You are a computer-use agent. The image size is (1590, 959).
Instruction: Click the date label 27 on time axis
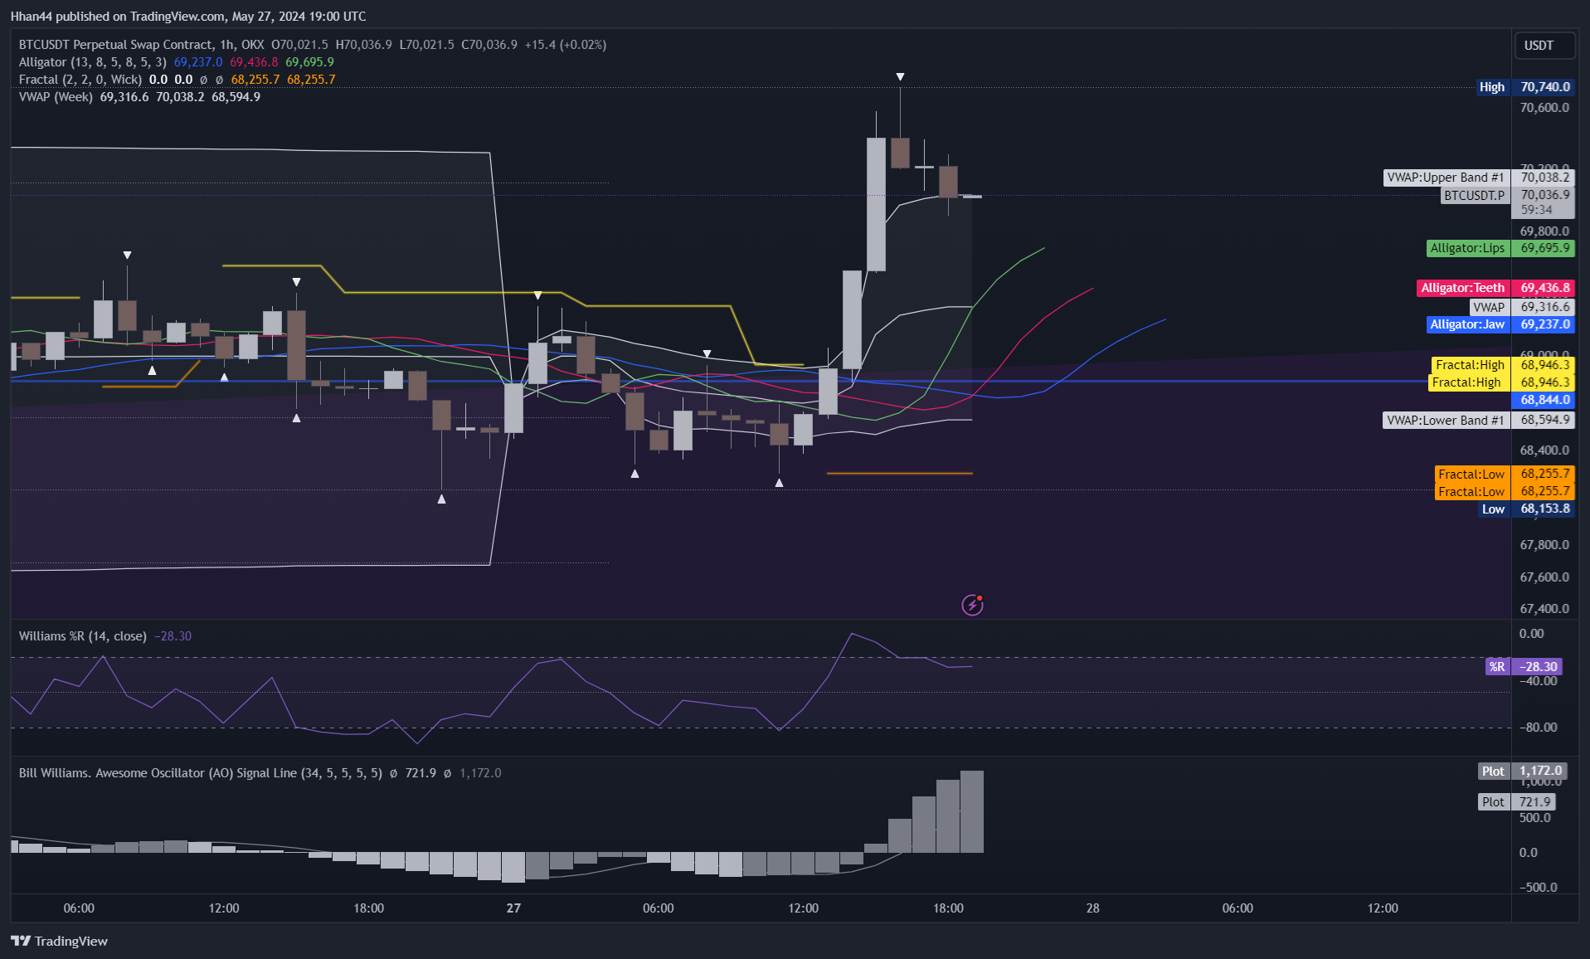pyautogui.click(x=513, y=908)
